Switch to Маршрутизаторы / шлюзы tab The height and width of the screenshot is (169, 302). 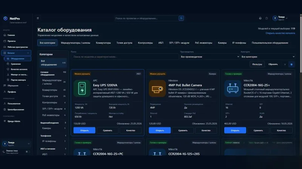pos(75,43)
